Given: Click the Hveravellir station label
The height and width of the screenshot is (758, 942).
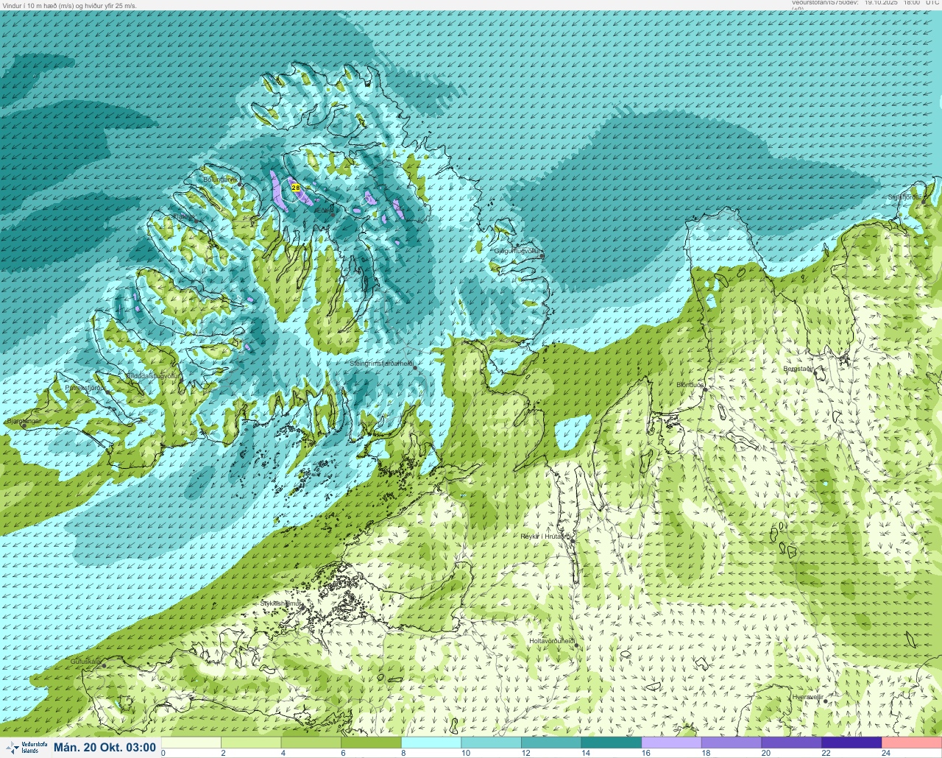Looking at the screenshot, I should [807, 696].
